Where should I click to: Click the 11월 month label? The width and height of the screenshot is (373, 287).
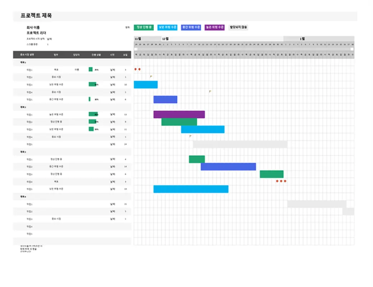click(x=138, y=39)
